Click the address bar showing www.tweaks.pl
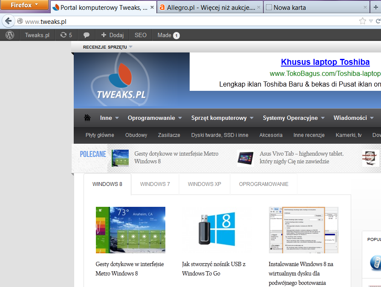This screenshot has height=287, width=381. pyautogui.click(x=187, y=21)
